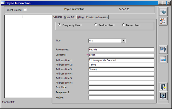Click the Forenames field containing Petricia

point(121,50)
